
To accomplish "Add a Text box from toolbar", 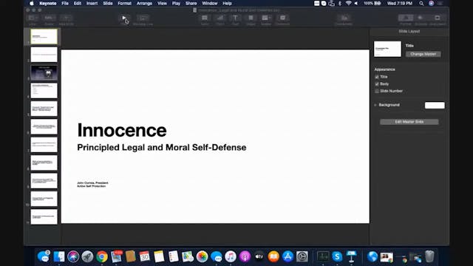I will pyautogui.click(x=235, y=18).
